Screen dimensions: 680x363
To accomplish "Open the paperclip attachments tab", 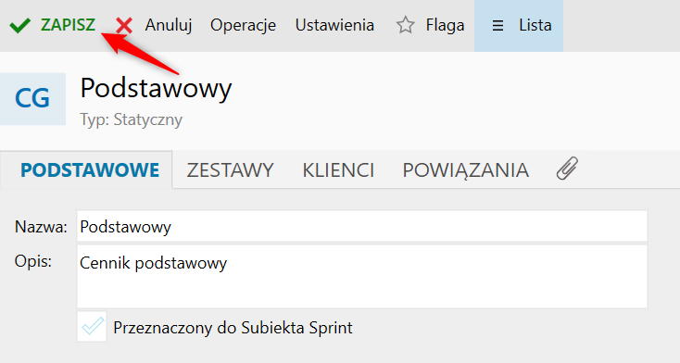I will click(567, 169).
